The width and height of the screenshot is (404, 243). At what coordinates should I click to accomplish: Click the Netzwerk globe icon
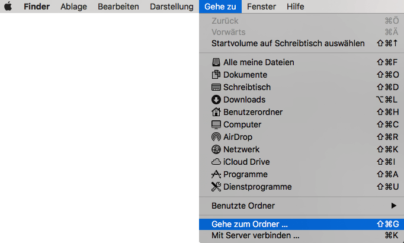pyautogui.click(x=216, y=149)
